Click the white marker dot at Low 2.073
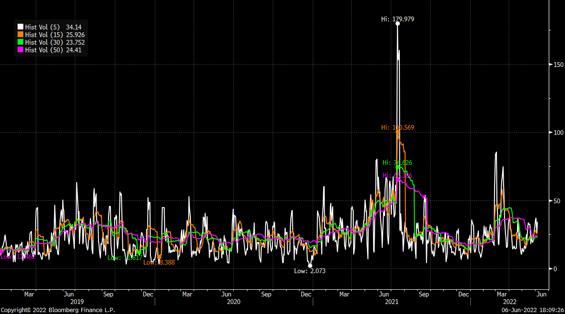Screen dimensions: 565x314 coord(310,266)
